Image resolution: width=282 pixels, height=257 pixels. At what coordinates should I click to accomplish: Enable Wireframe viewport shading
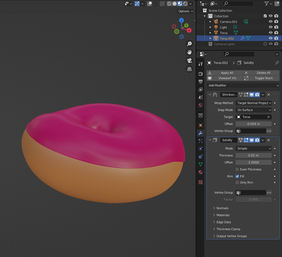[x=170, y=4]
